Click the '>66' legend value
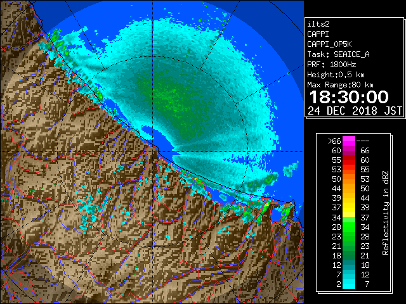The width and height of the screenshot is (406, 304). [334, 141]
